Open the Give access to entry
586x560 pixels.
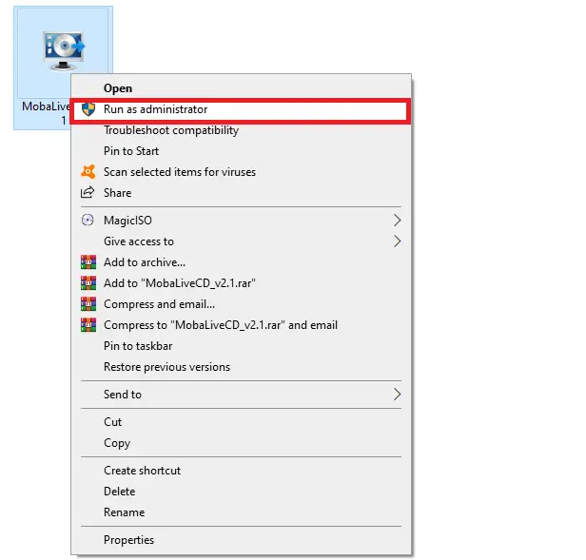click(x=241, y=241)
